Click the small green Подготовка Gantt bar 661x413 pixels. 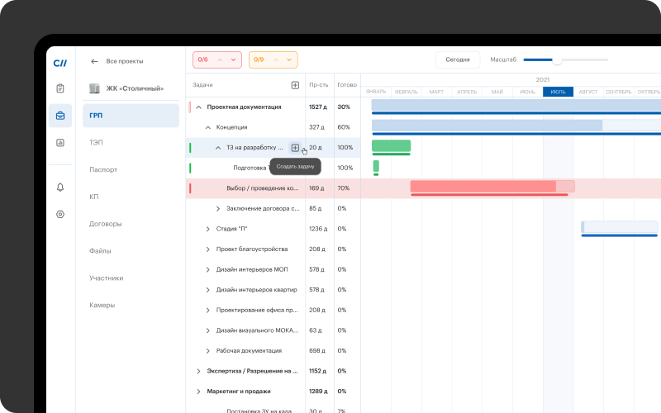(376, 166)
